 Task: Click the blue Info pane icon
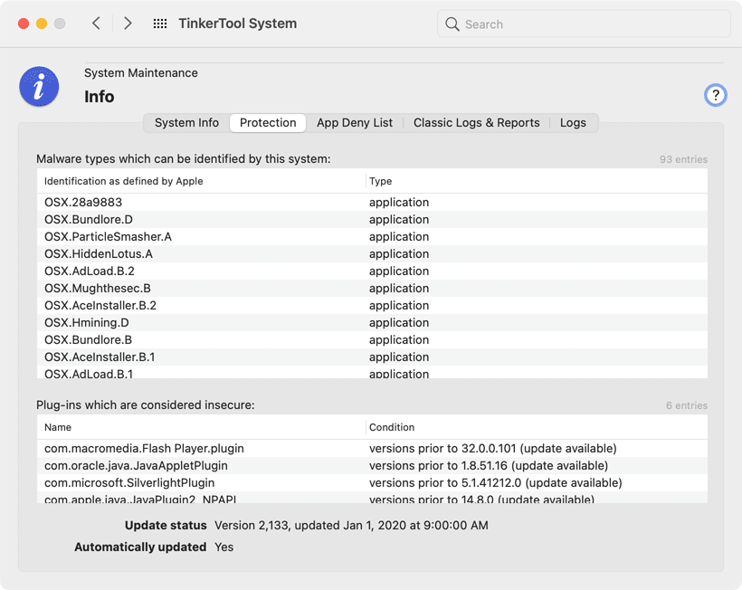(39, 86)
